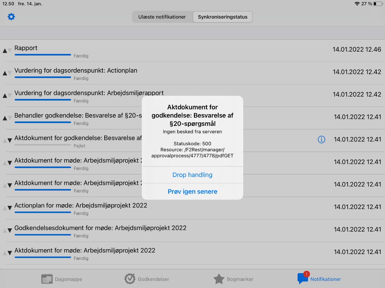Select the Synkroniseringstatus tab

tap(223, 17)
